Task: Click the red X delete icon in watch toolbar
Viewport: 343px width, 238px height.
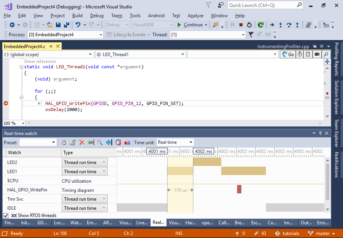Action: (82, 142)
